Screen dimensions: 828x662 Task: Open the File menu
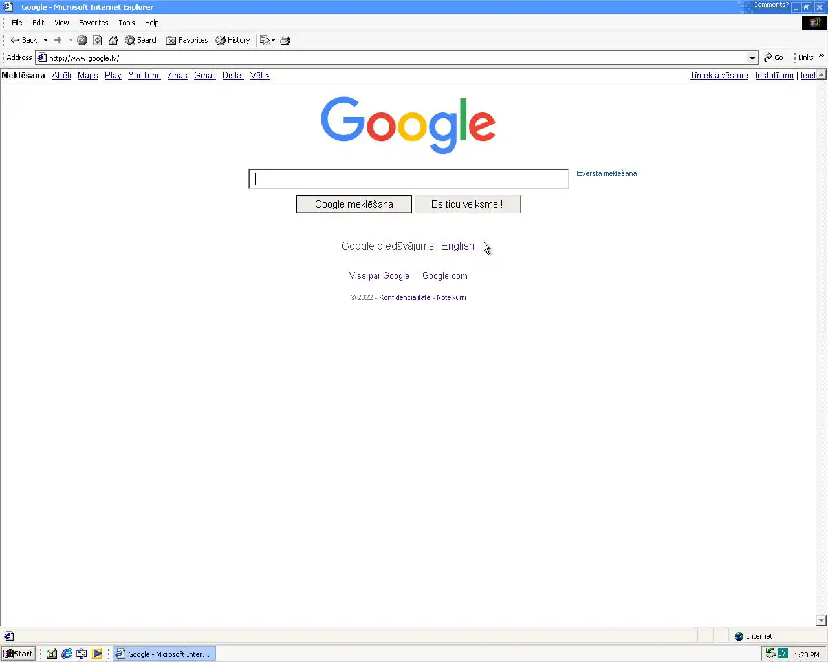click(x=17, y=23)
